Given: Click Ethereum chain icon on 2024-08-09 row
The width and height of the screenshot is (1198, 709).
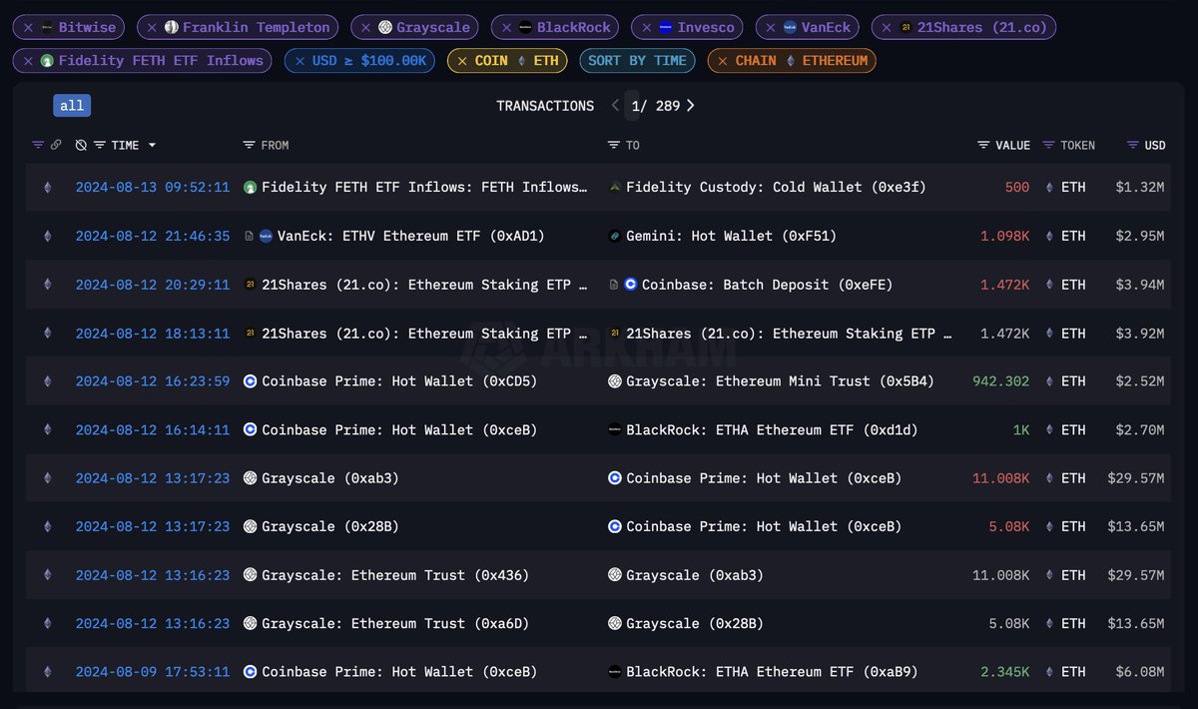Looking at the screenshot, I should pos(46,672).
